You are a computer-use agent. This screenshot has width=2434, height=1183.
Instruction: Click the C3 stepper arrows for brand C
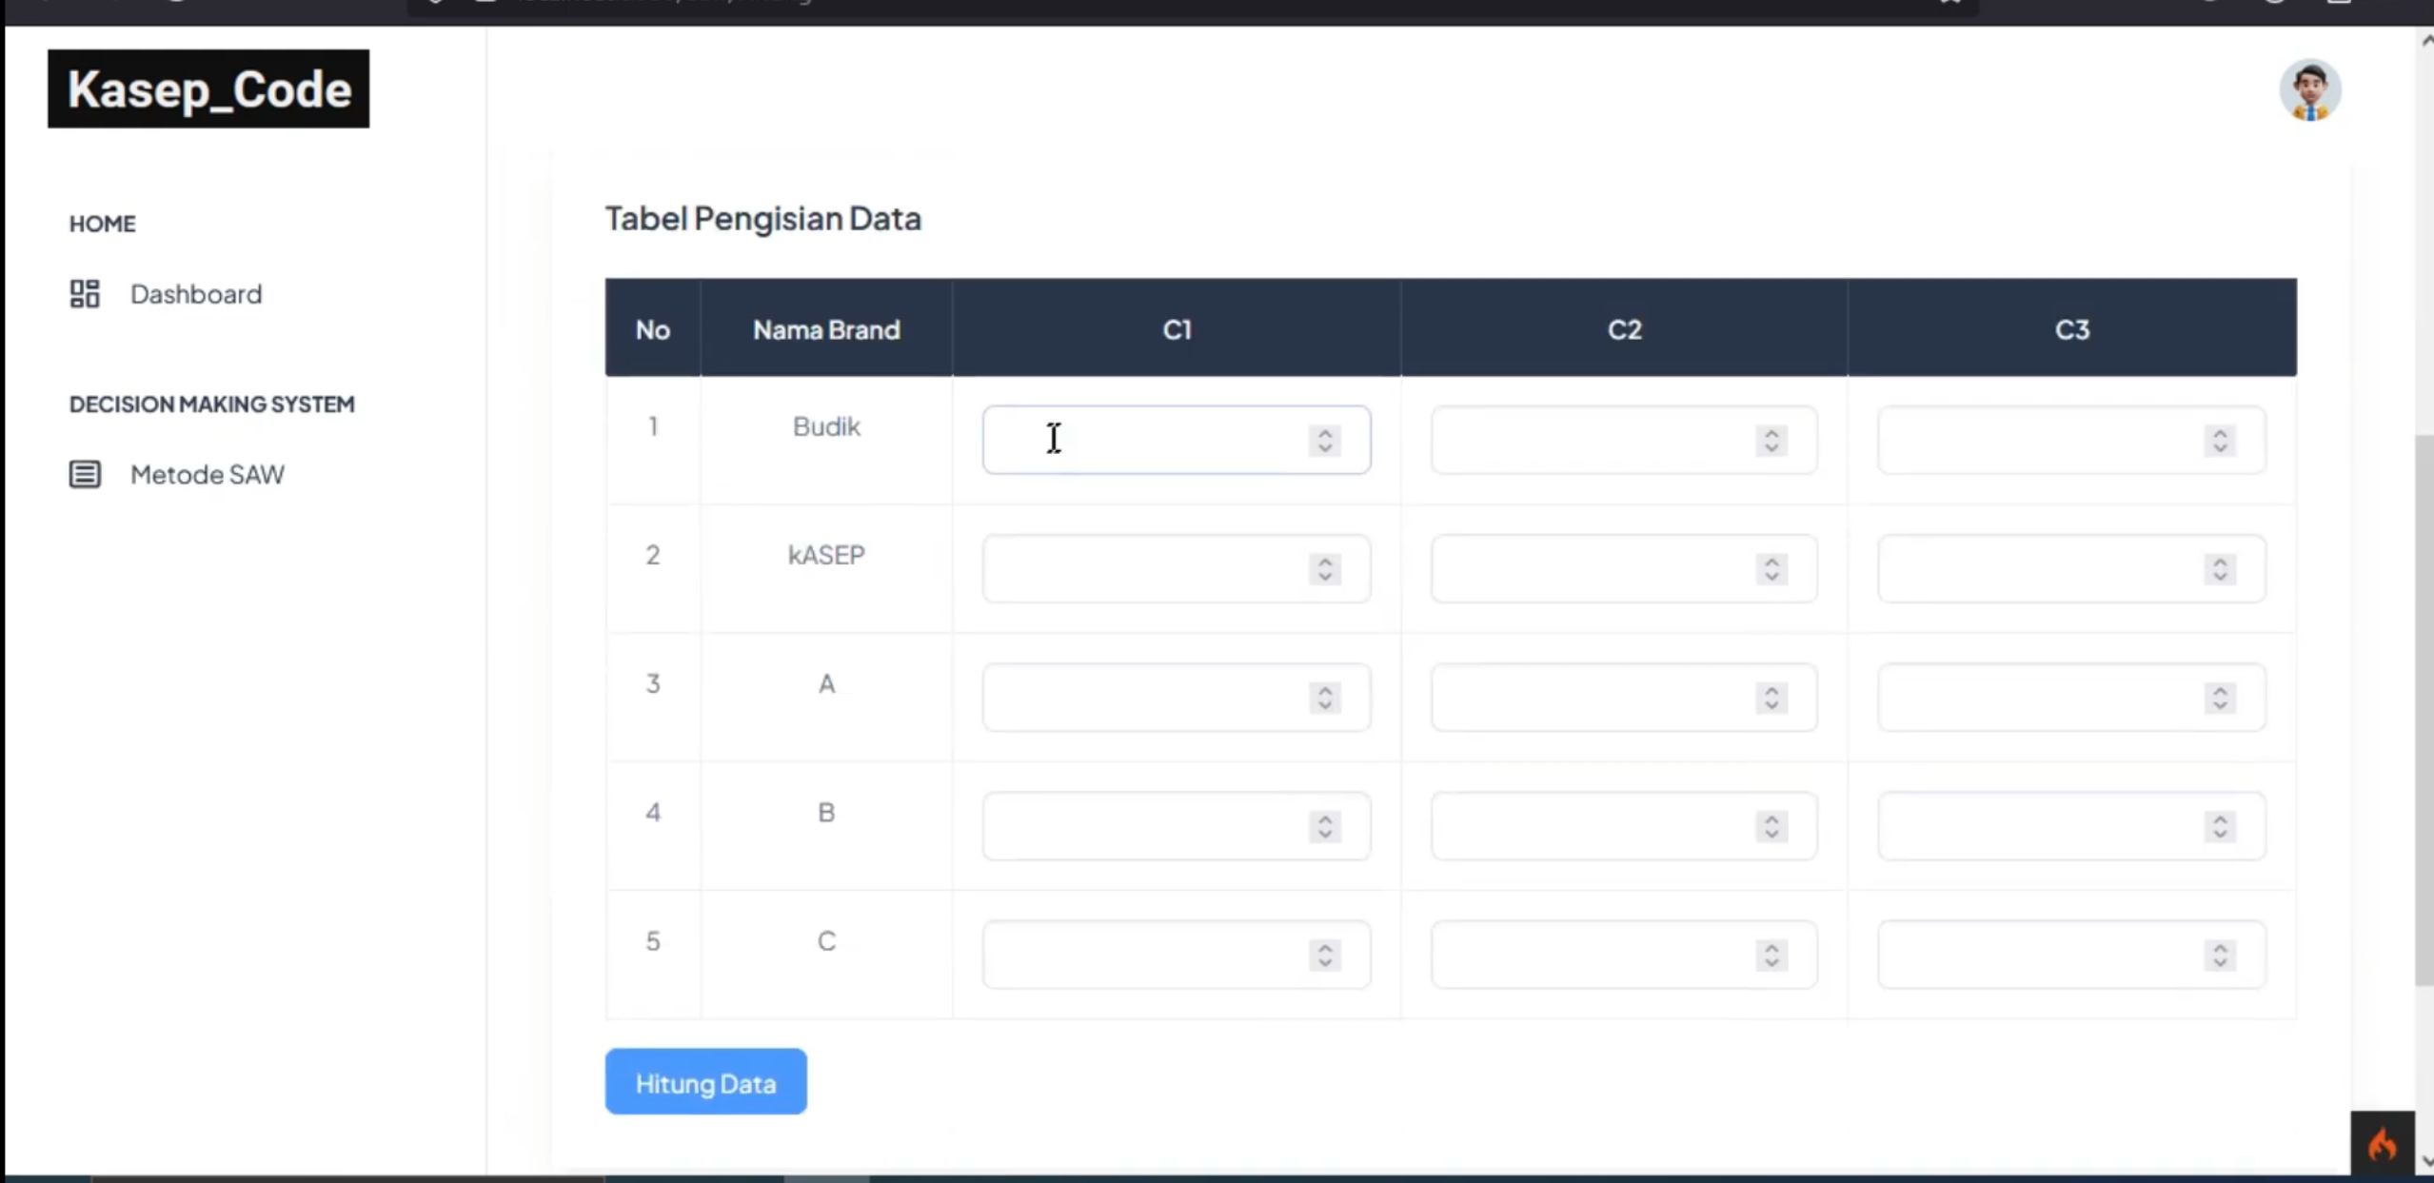pyautogui.click(x=2220, y=955)
